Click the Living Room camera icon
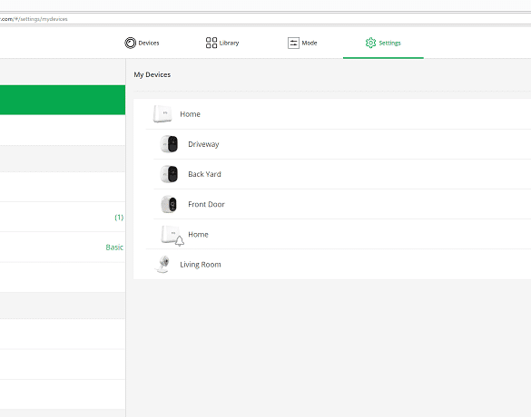 162,264
